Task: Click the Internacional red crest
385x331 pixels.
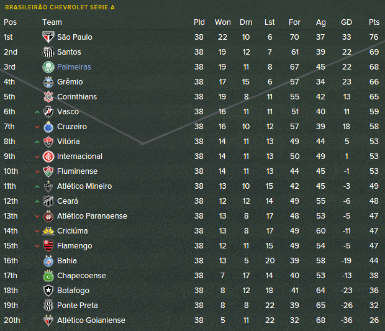Action: coord(48,156)
